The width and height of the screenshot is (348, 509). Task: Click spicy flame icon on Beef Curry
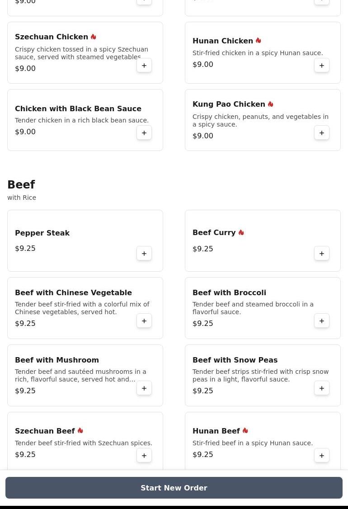coord(241,232)
